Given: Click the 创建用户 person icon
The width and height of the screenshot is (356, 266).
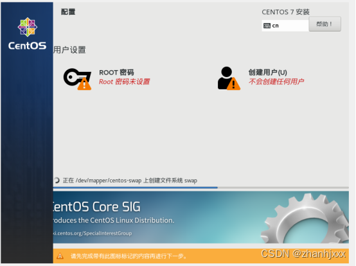Looking at the screenshot, I should (x=229, y=78).
